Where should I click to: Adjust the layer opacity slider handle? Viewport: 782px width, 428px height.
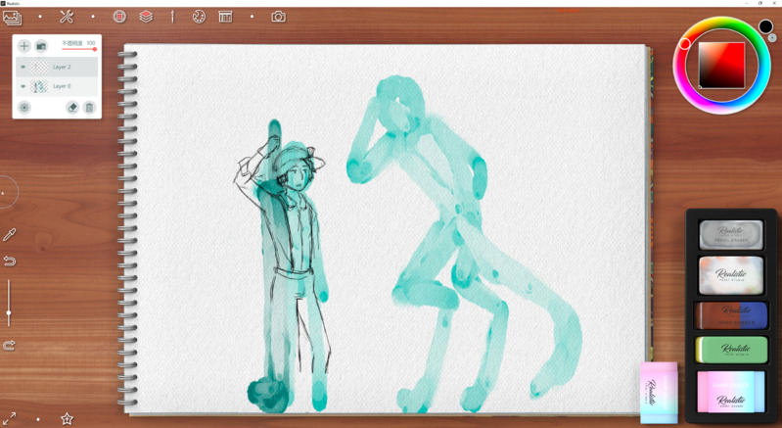(95, 49)
